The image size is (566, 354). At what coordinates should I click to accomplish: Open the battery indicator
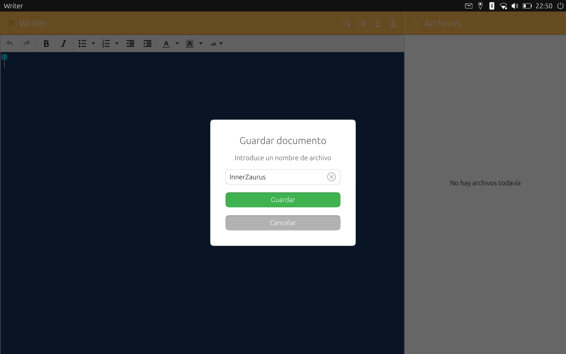(527, 6)
